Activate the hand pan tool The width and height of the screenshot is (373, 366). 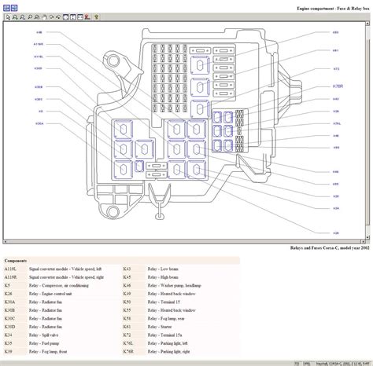pos(44,17)
